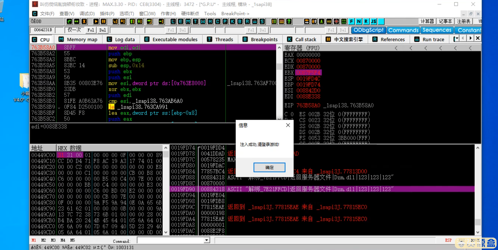
Task: Open CPU window with the C icon
Action: pos(218,21)
